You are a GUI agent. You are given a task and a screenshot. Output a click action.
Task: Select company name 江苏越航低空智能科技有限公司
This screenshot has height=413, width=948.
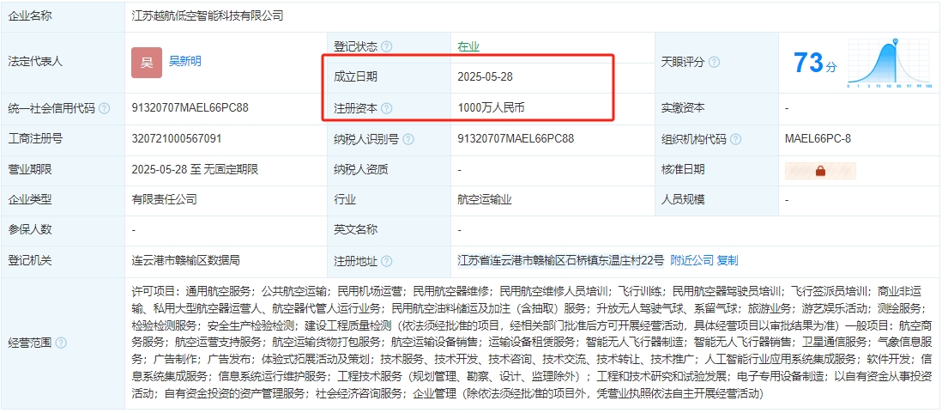pos(208,15)
